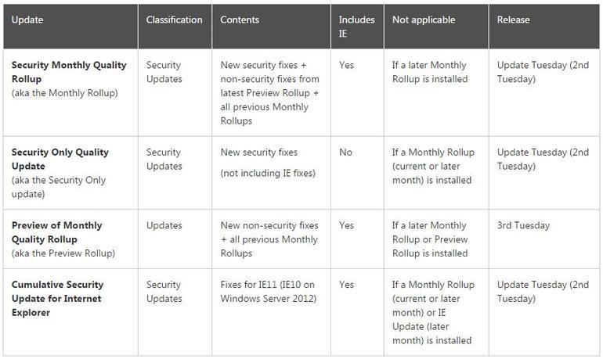Click the (aka the Security Only update) text
603x359 pixels.
point(59,187)
